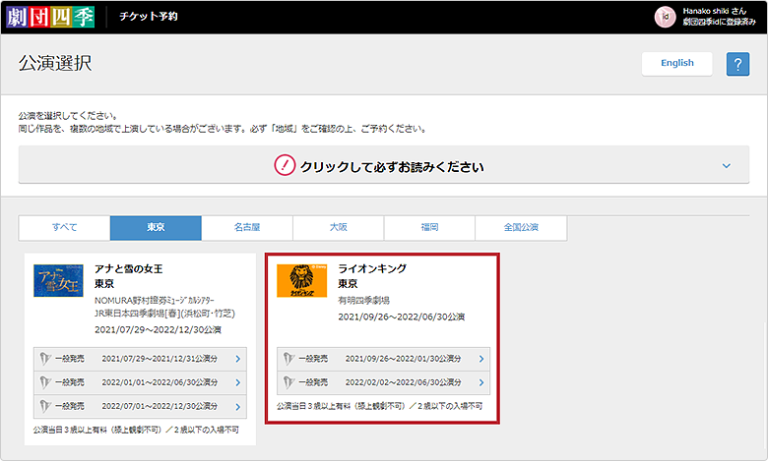The width and height of the screenshot is (768, 461).
Task: Click the red exclamation warning icon
Action: 285,165
